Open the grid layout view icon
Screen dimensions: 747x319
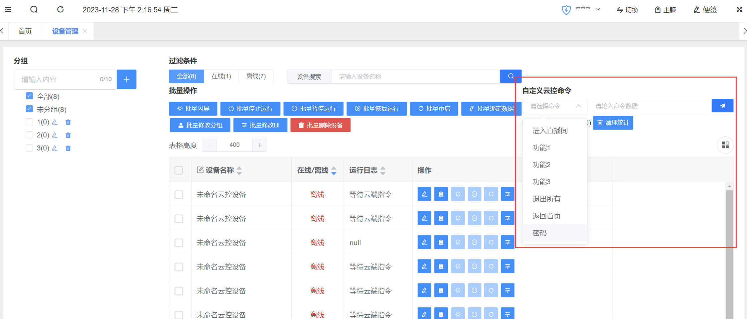725,145
